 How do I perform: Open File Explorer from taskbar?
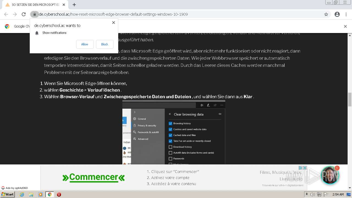click(31, 194)
